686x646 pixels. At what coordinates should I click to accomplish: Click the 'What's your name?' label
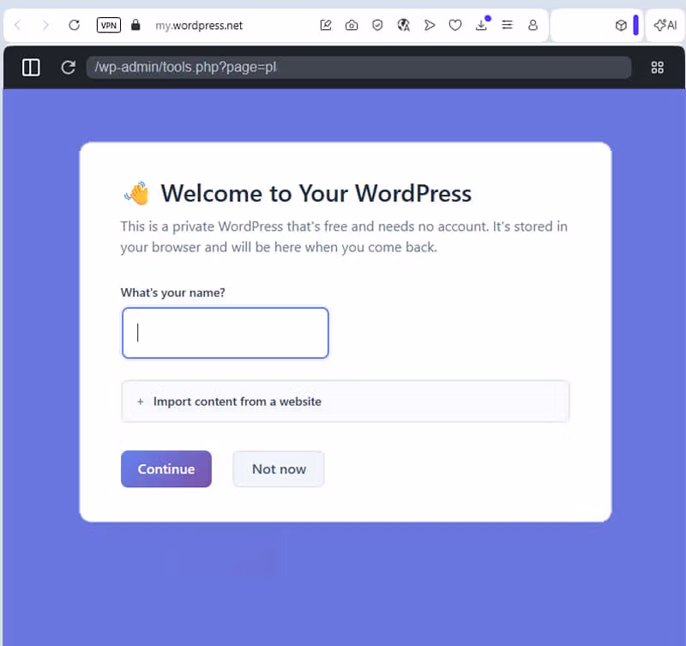[x=173, y=293]
